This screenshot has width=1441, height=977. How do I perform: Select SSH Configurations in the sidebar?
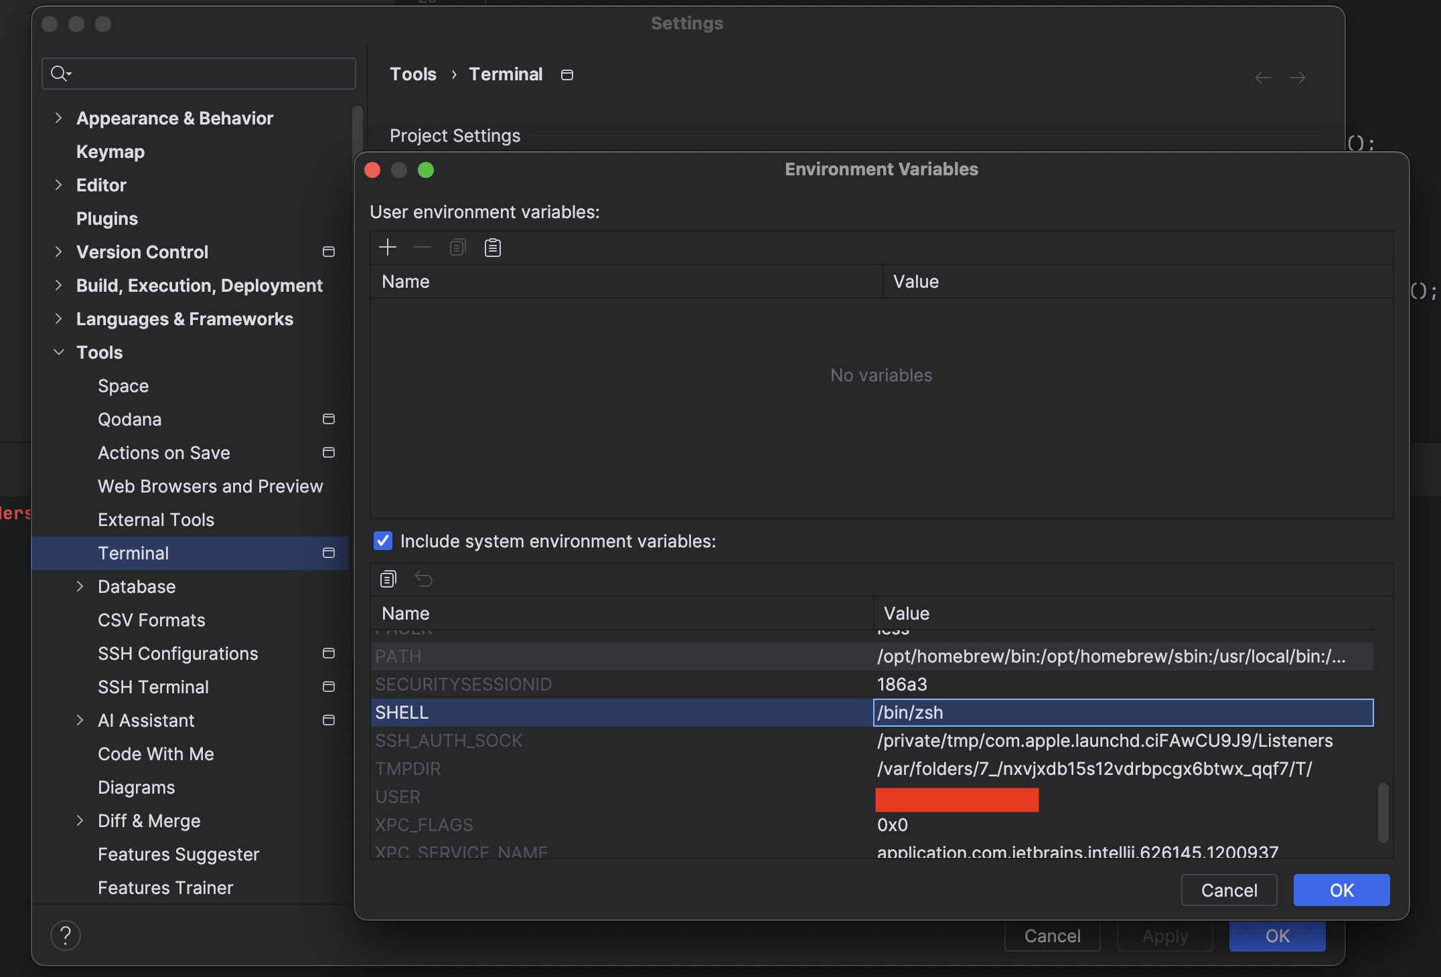177,654
